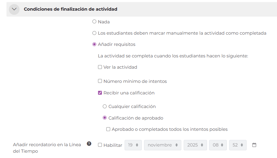
Task: Choose the Añadir requisitos radio option
Action: pyautogui.click(x=94, y=44)
